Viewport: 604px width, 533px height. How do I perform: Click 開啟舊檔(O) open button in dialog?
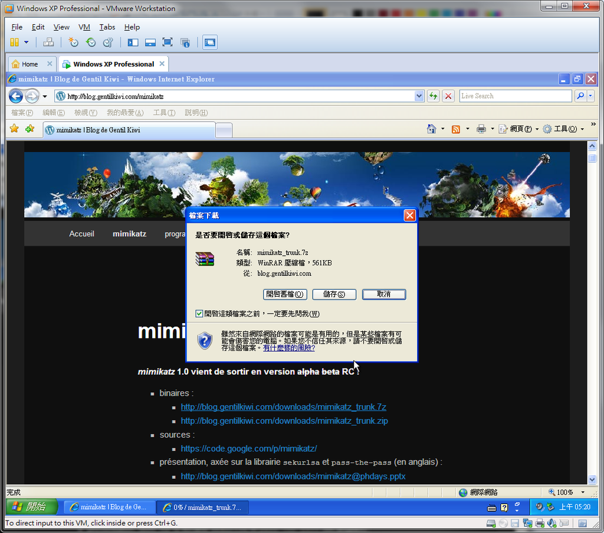[285, 294]
